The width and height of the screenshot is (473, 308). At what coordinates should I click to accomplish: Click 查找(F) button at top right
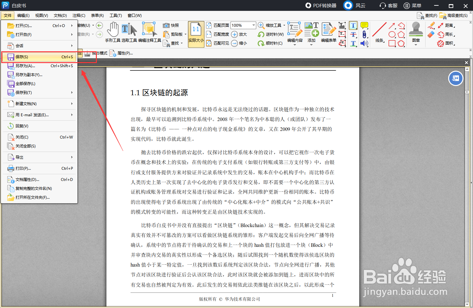coord(427,15)
